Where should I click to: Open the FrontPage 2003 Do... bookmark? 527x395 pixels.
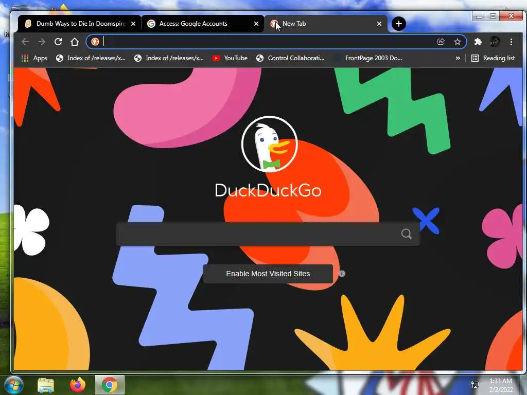tap(368, 58)
